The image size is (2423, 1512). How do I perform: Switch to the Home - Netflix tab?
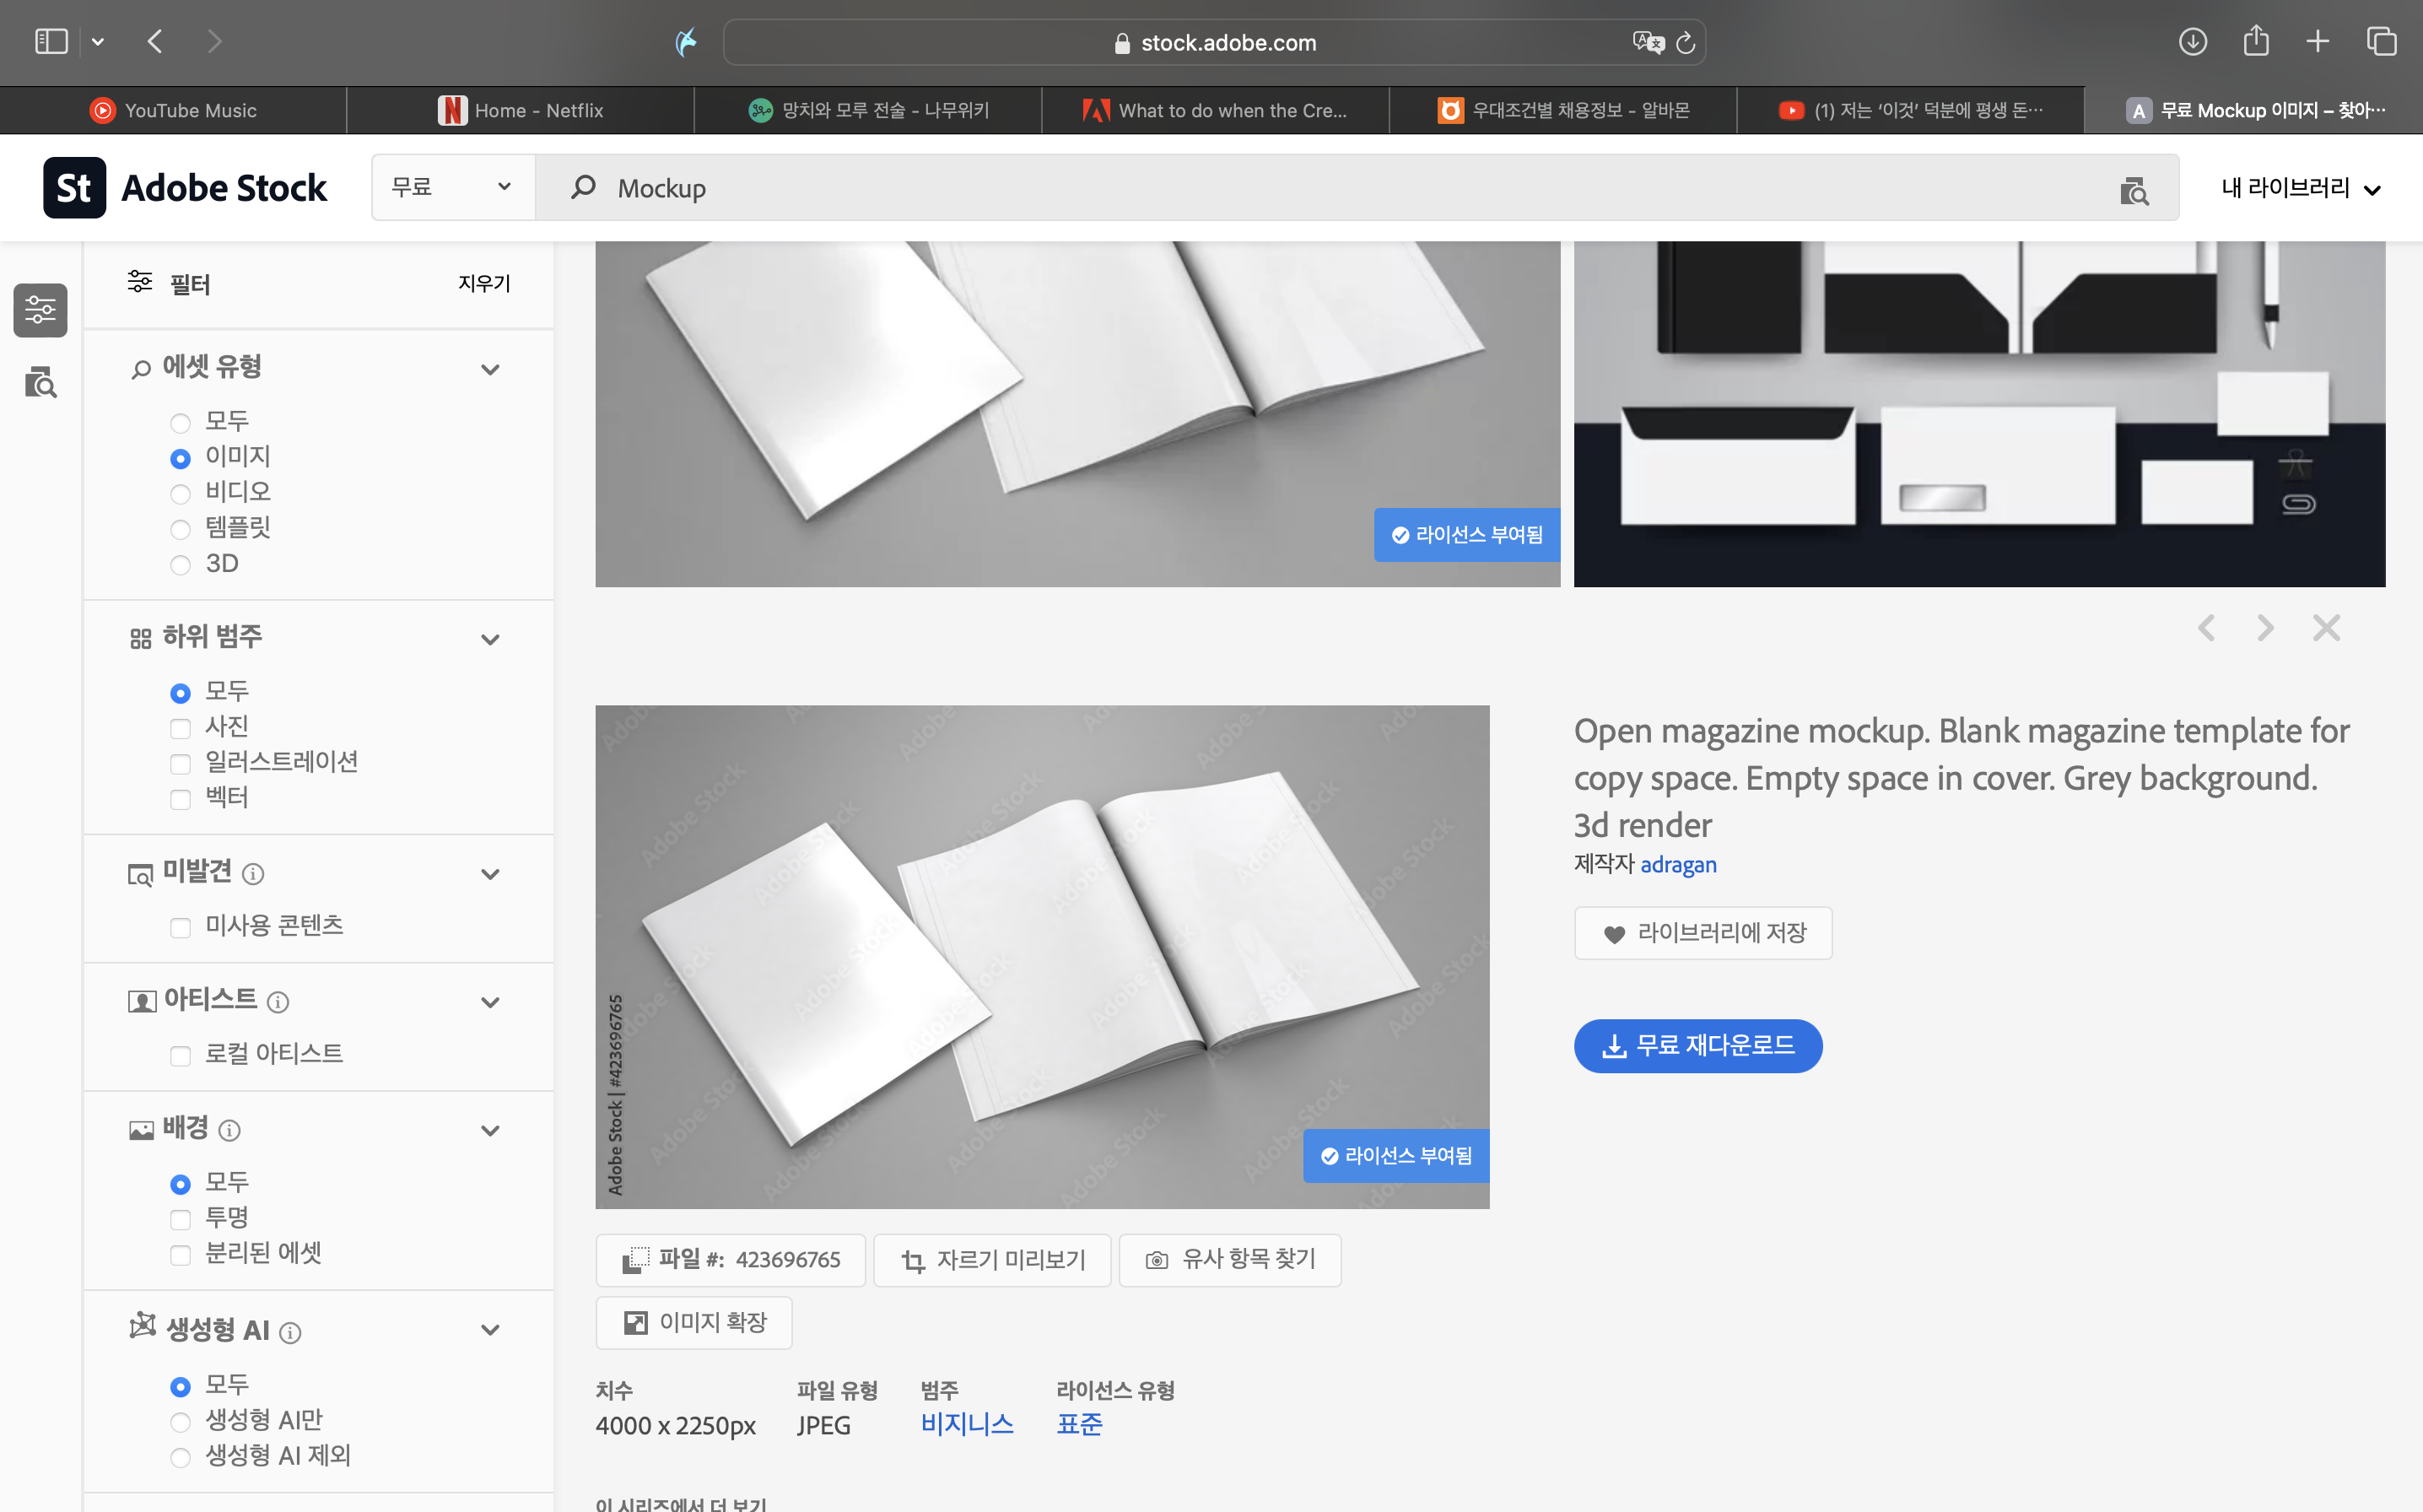pyautogui.click(x=520, y=110)
